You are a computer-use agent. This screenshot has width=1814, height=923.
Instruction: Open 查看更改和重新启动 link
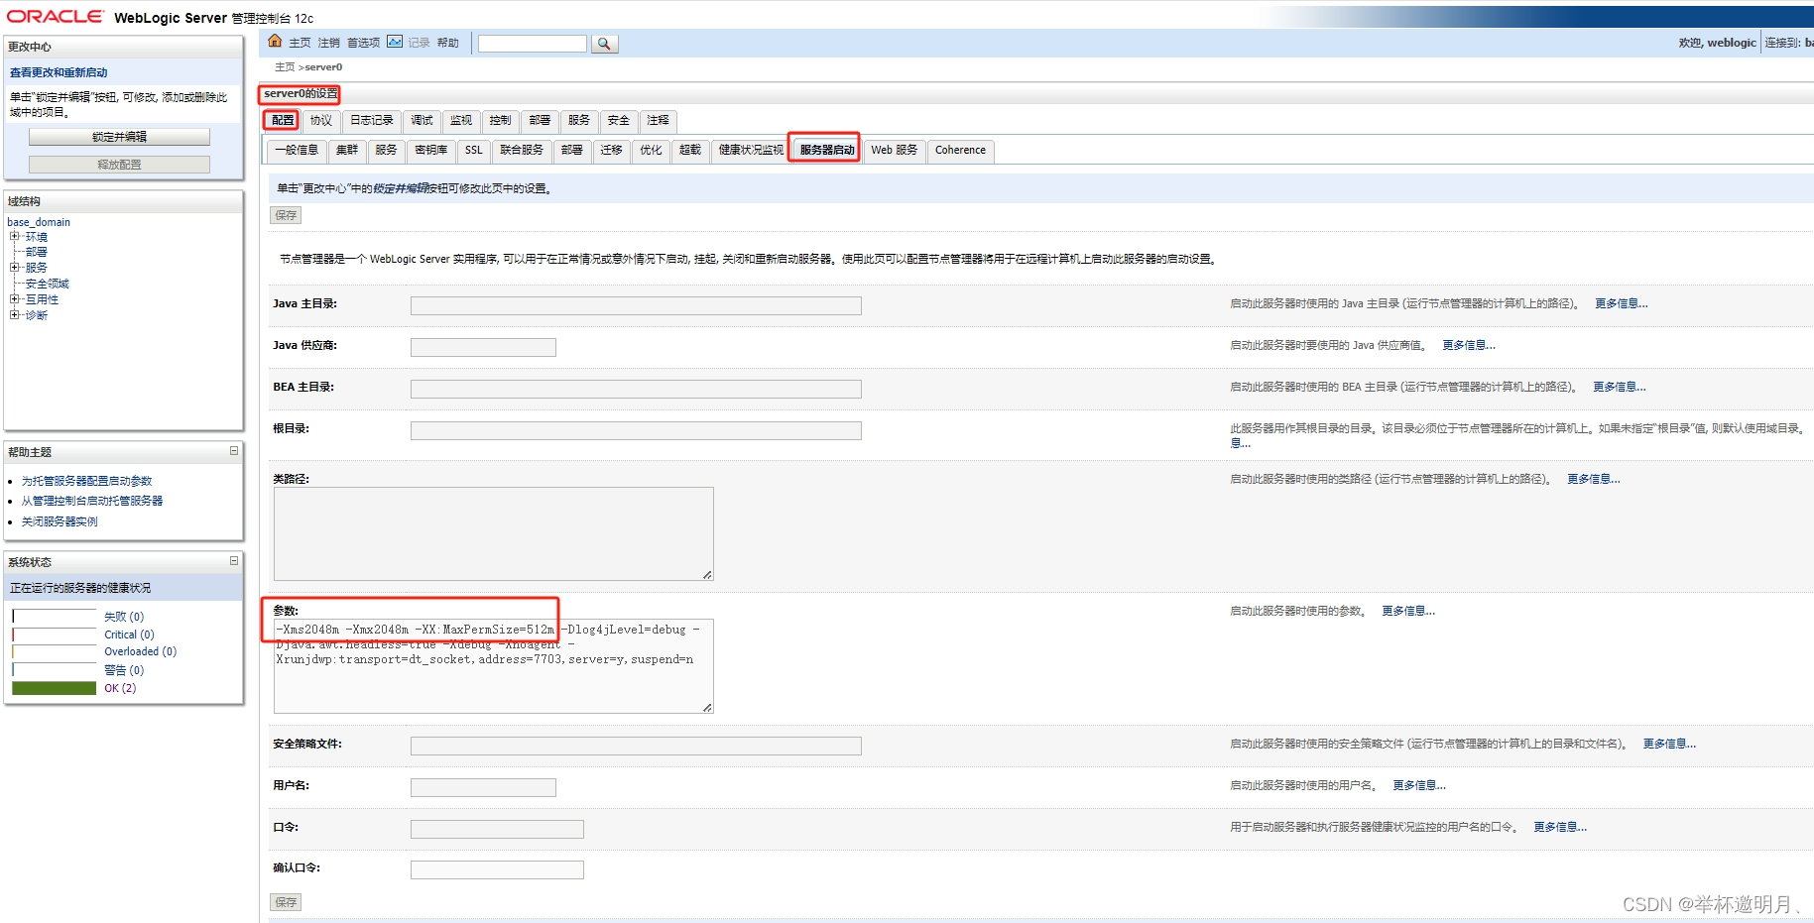(59, 72)
